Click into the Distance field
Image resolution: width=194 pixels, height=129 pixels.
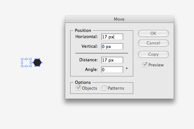pos(112,60)
